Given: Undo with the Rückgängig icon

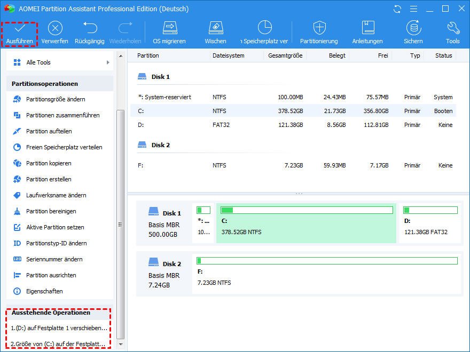Looking at the screenshot, I should (89, 33).
